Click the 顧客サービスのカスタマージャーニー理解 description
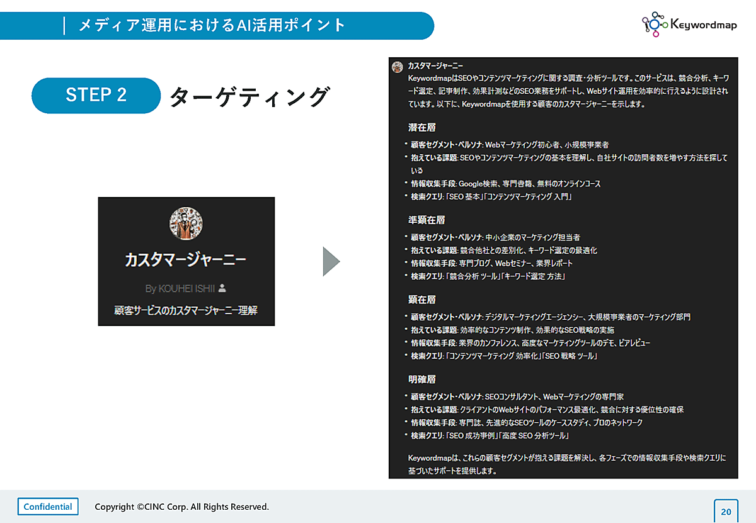 pyautogui.click(x=186, y=310)
